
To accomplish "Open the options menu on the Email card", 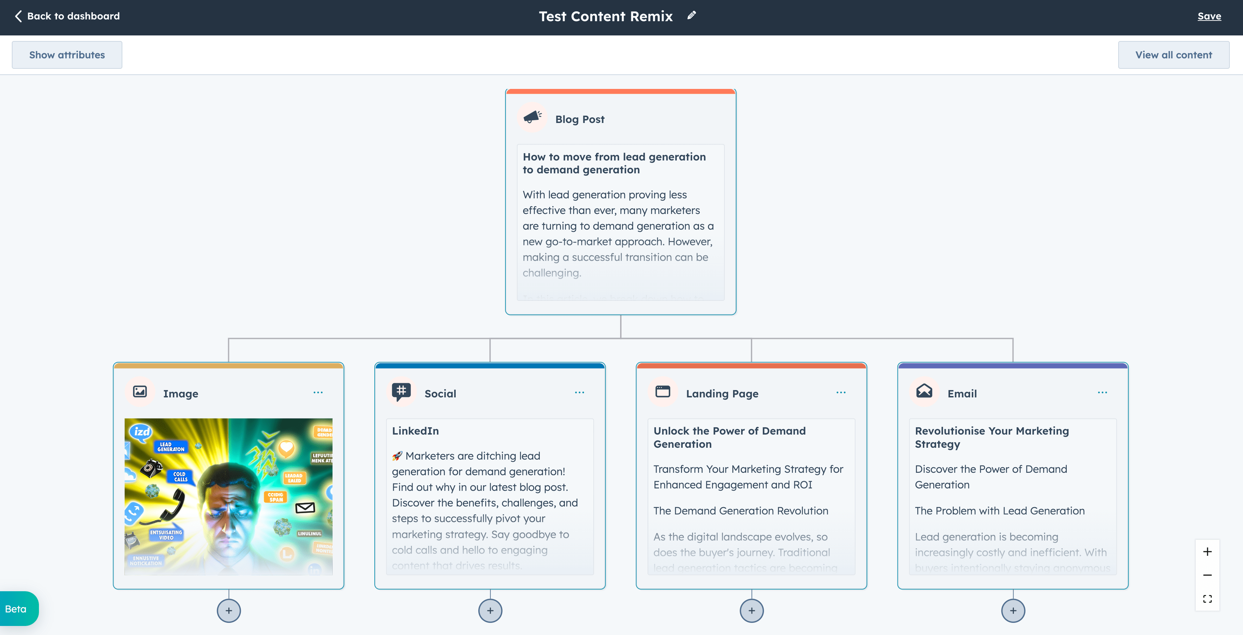I will point(1103,393).
